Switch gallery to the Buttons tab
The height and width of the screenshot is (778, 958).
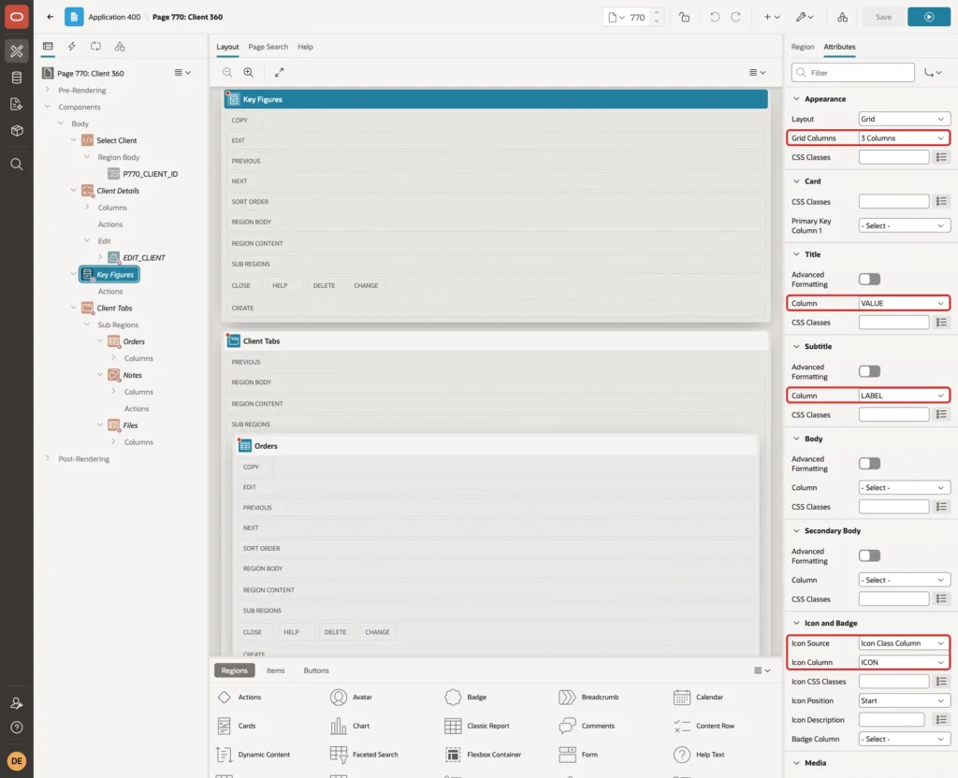pos(316,670)
